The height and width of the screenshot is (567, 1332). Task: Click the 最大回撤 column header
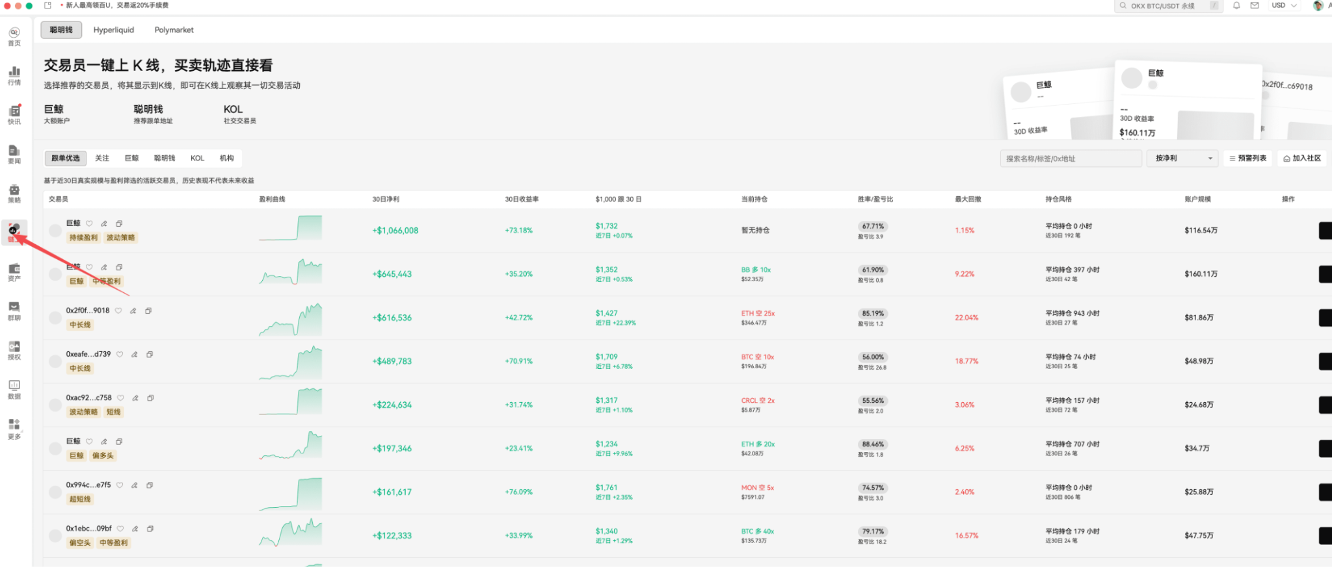point(968,199)
